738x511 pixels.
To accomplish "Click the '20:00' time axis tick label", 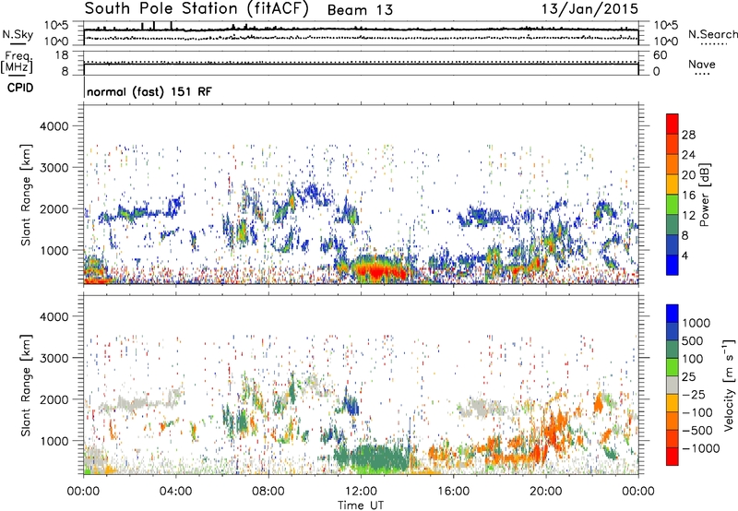I will pos(546,492).
